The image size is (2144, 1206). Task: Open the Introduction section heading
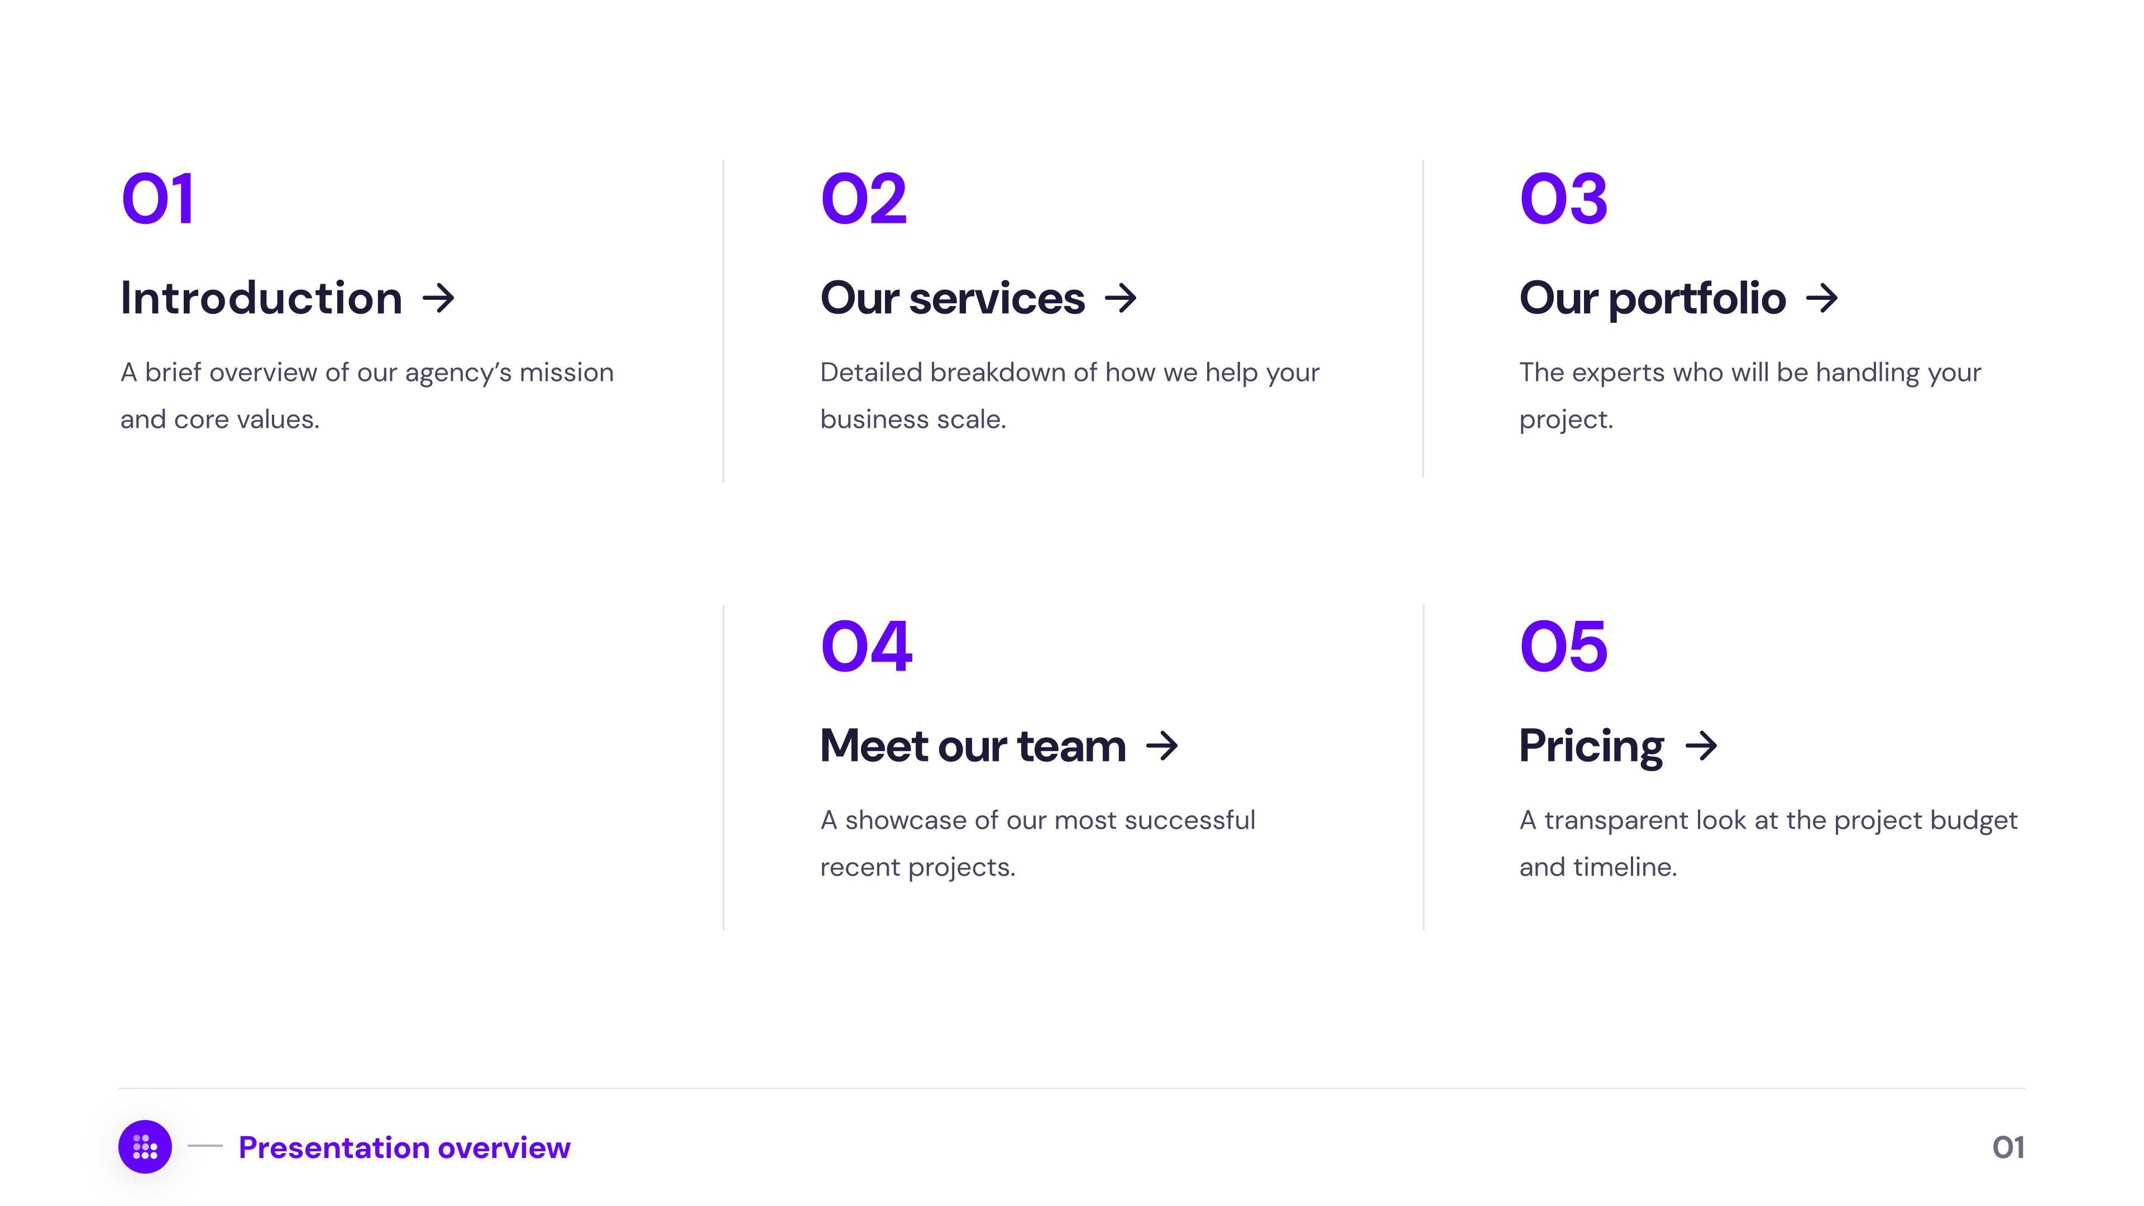[261, 298]
